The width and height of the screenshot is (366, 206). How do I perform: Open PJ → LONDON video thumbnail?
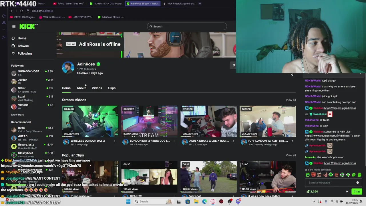(268, 121)
